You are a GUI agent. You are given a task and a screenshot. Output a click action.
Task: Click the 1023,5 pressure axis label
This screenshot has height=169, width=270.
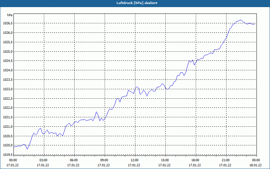(x=8, y=80)
